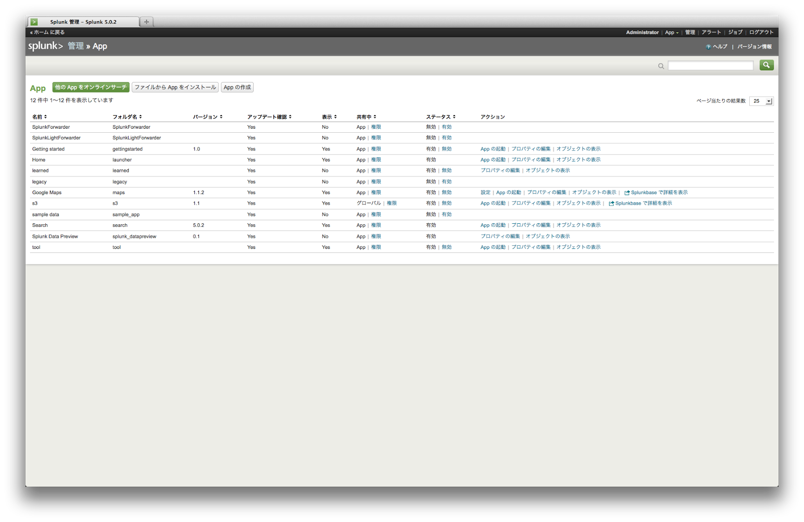Click オブジェクトの表示 for learned app
Image resolution: width=804 pixels, height=522 pixels.
548,170
